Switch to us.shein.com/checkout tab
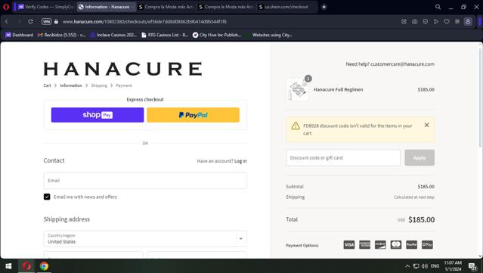The width and height of the screenshot is (483, 273). [286, 7]
